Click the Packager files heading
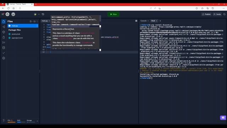The image size is (227, 128). coord(15,30)
